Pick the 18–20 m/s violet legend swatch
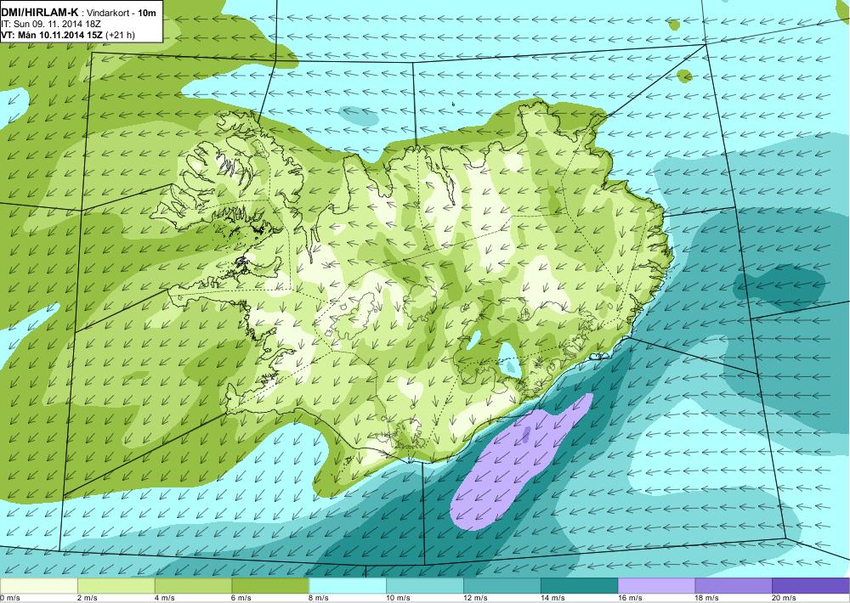This screenshot has width=850, height=603. pos(733,586)
